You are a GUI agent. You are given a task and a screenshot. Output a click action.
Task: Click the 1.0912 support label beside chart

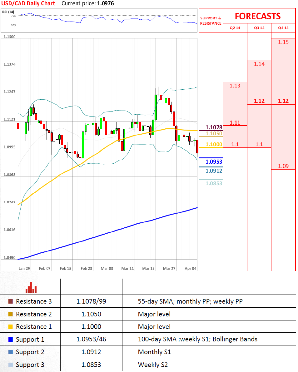click(214, 171)
